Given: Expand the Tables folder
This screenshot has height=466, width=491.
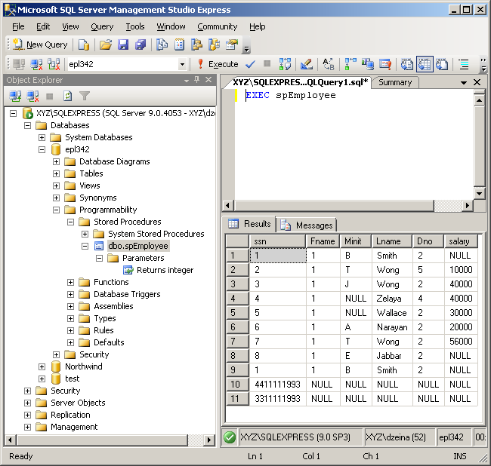Looking at the screenshot, I should 56,173.
